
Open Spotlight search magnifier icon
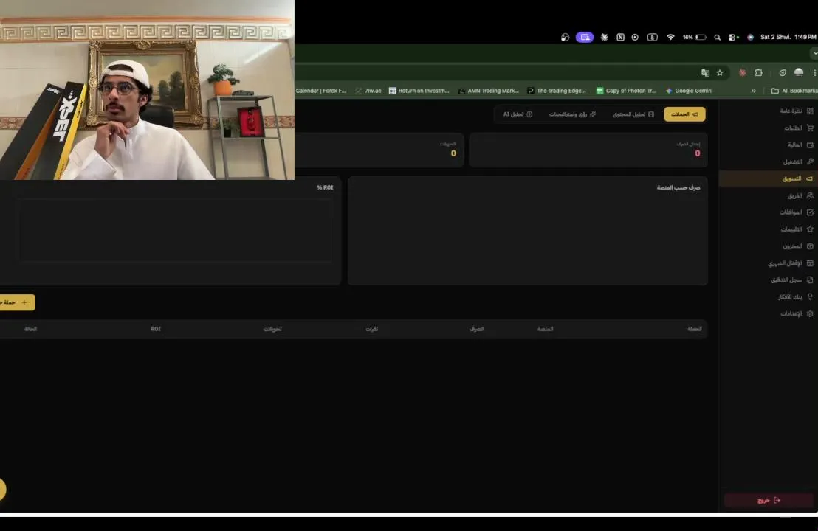click(718, 38)
